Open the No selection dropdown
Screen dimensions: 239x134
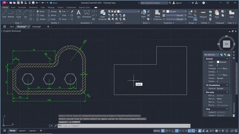coord(211,55)
